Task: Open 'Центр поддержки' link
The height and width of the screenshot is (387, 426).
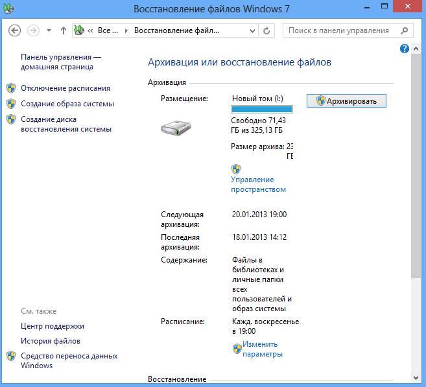Action: [53, 326]
